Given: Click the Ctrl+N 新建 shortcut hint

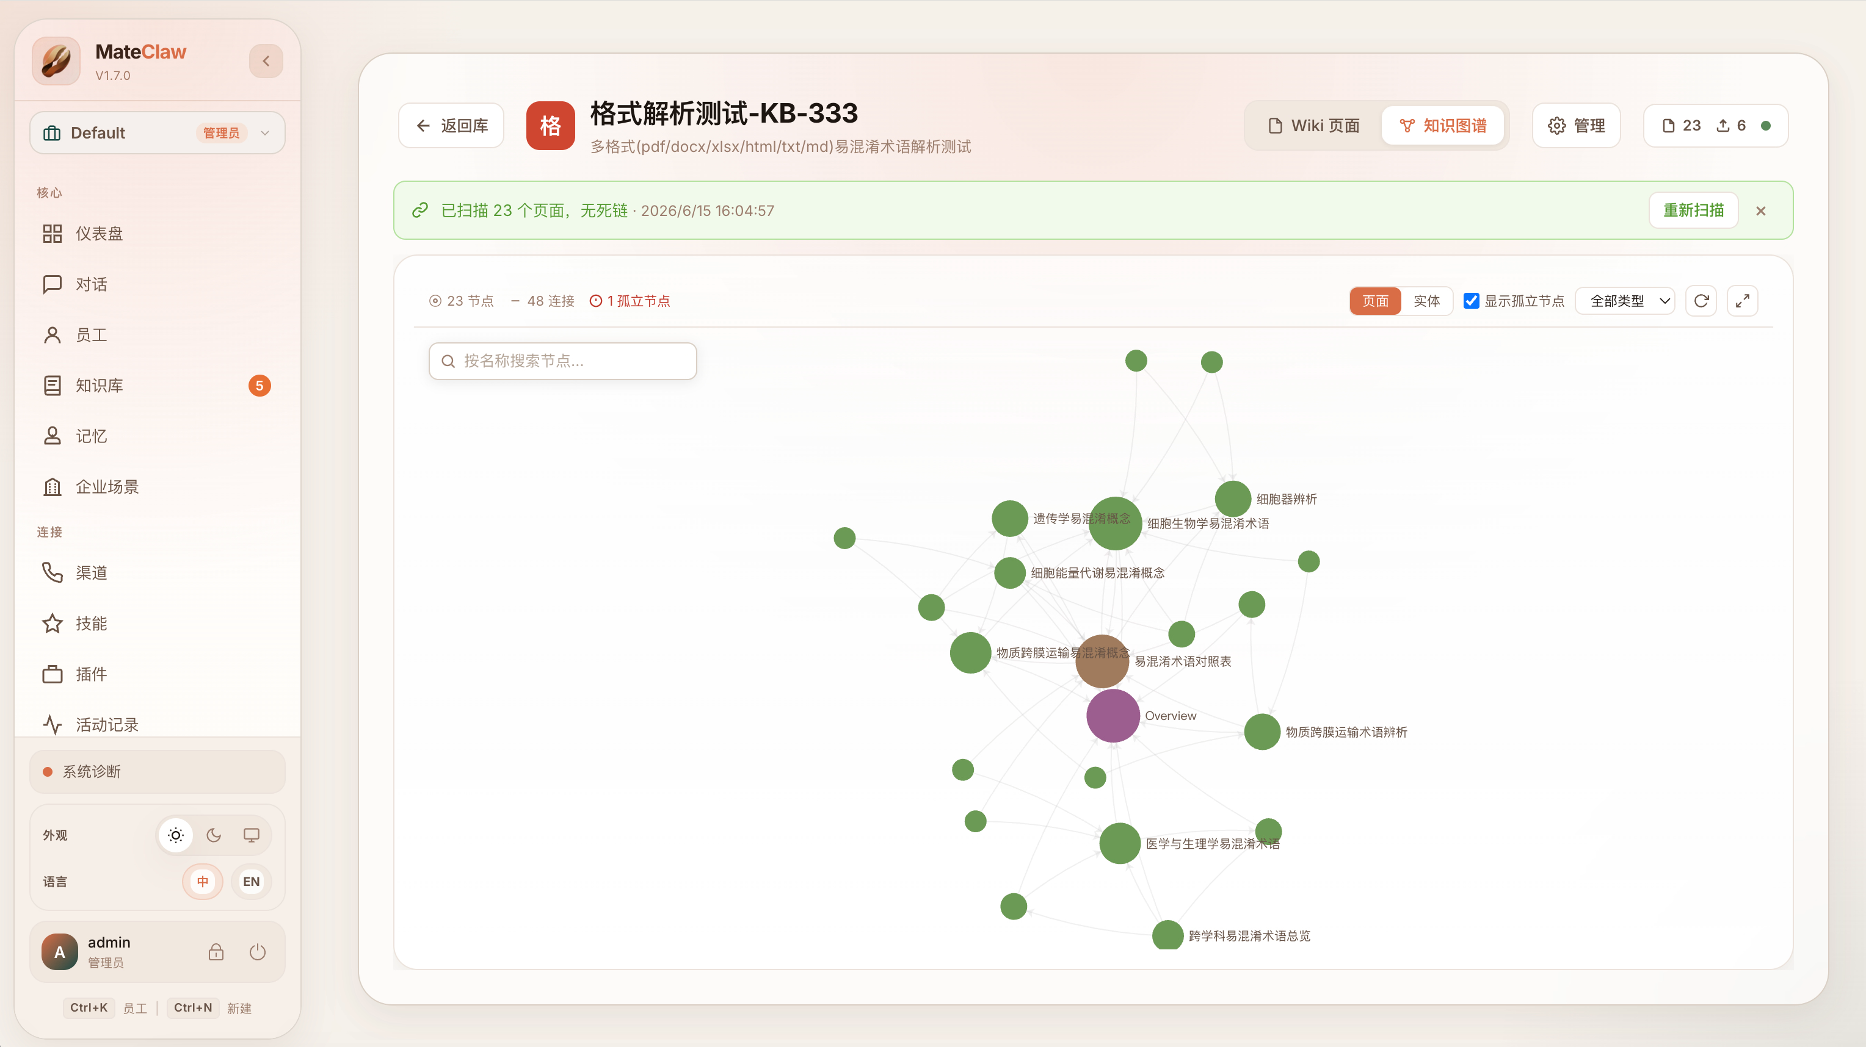Looking at the screenshot, I should [210, 1008].
